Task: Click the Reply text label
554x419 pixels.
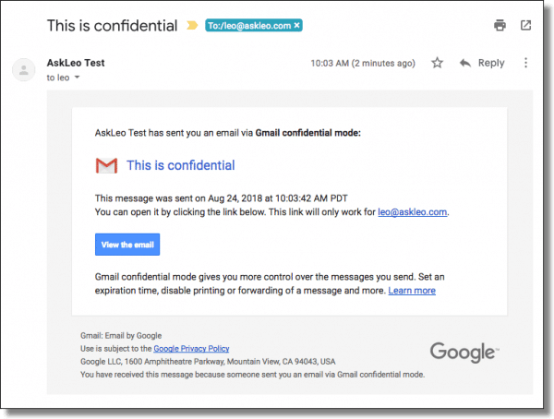Action: (491, 63)
